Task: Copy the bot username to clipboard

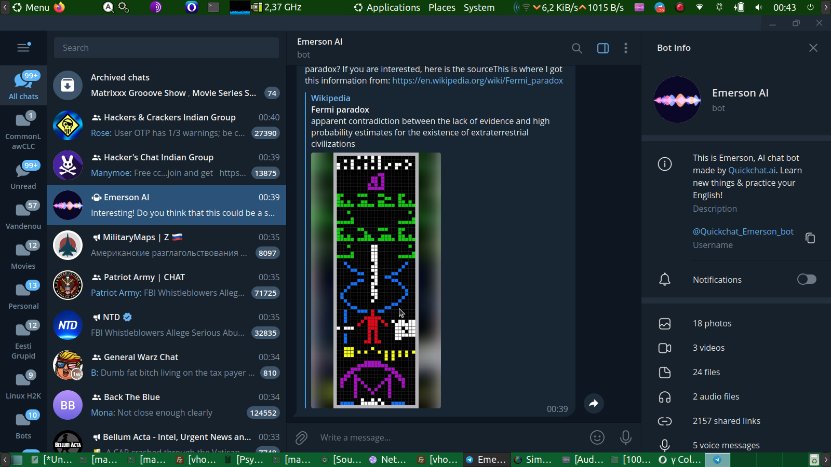Action: [x=810, y=238]
